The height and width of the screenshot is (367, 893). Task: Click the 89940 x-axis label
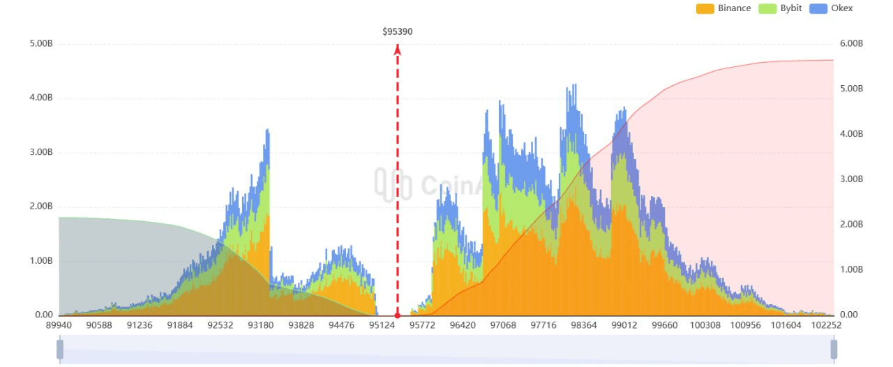(59, 325)
